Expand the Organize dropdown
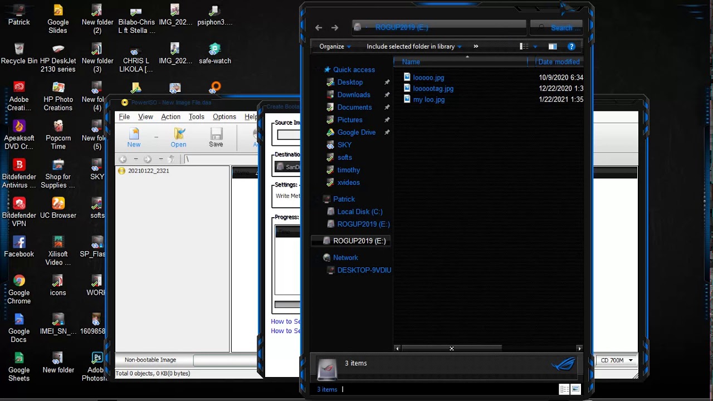 335,47
